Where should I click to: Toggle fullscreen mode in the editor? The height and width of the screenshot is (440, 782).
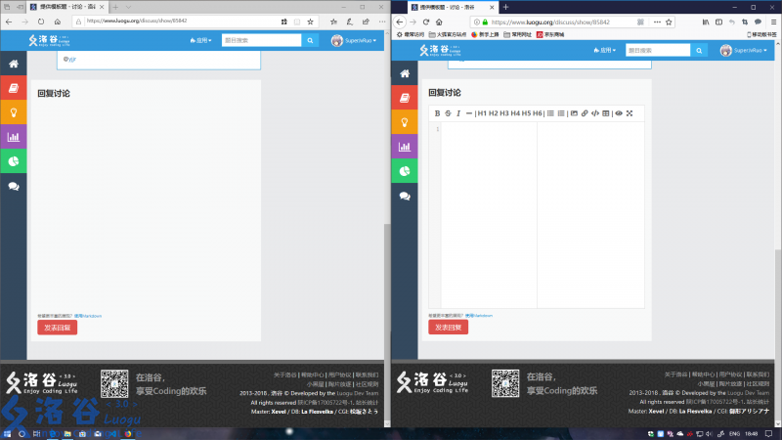[630, 113]
